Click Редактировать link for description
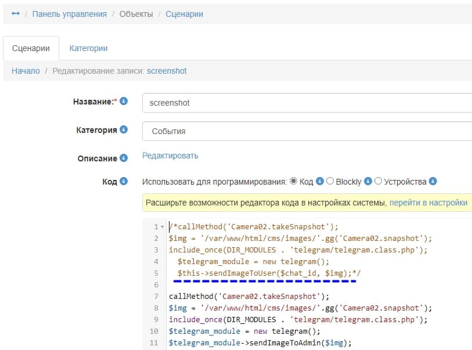This screenshot has height=350, width=472. click(x=170, y=156)
